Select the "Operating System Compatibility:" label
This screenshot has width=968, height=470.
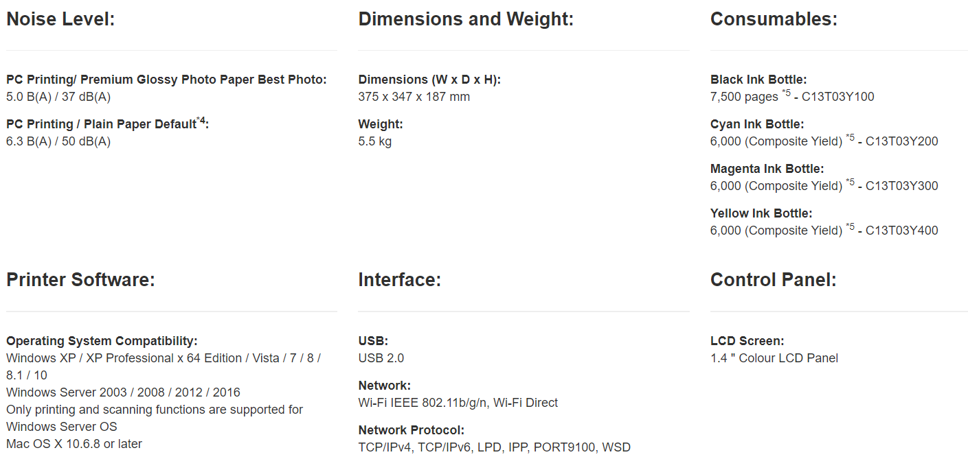[102, 341]
